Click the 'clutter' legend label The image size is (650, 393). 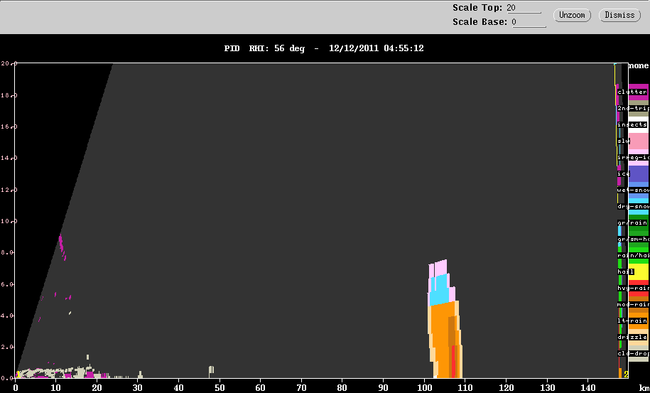pos(632,92)
